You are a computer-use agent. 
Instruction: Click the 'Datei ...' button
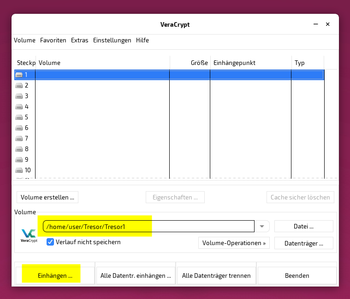[x=303, y=226]
